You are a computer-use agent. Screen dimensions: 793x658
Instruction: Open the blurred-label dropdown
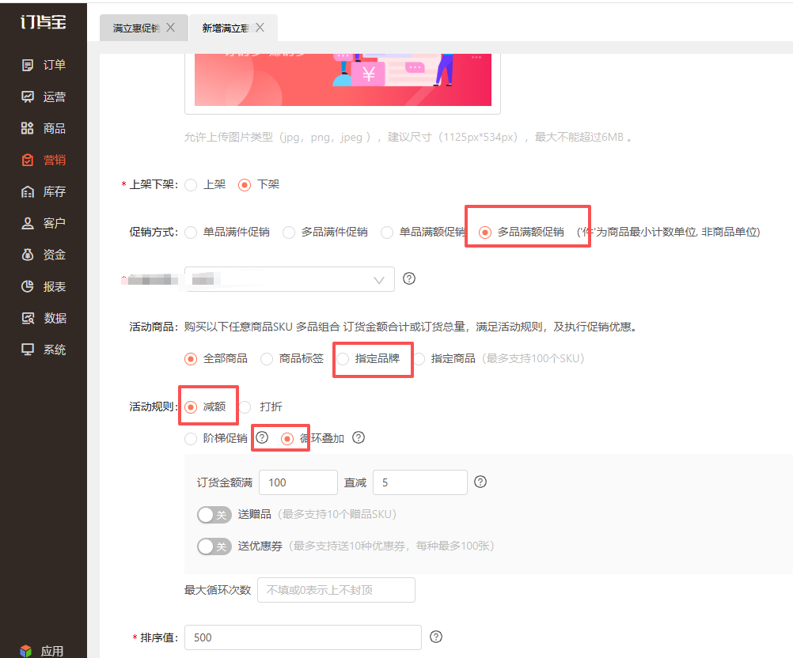click(x=290, y=279)
